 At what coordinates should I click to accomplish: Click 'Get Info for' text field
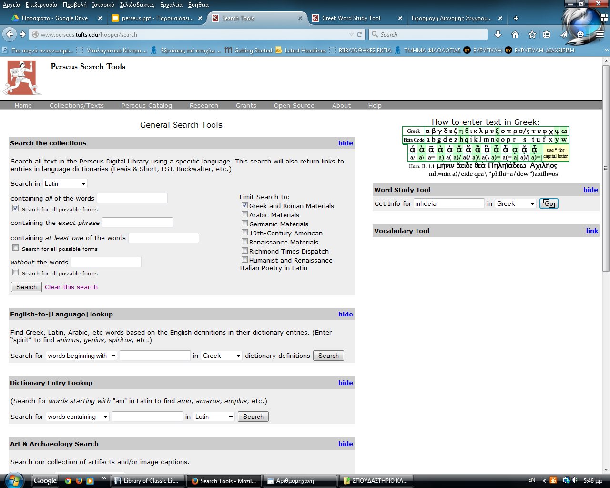pyautogui.click(x=449, y=203)
